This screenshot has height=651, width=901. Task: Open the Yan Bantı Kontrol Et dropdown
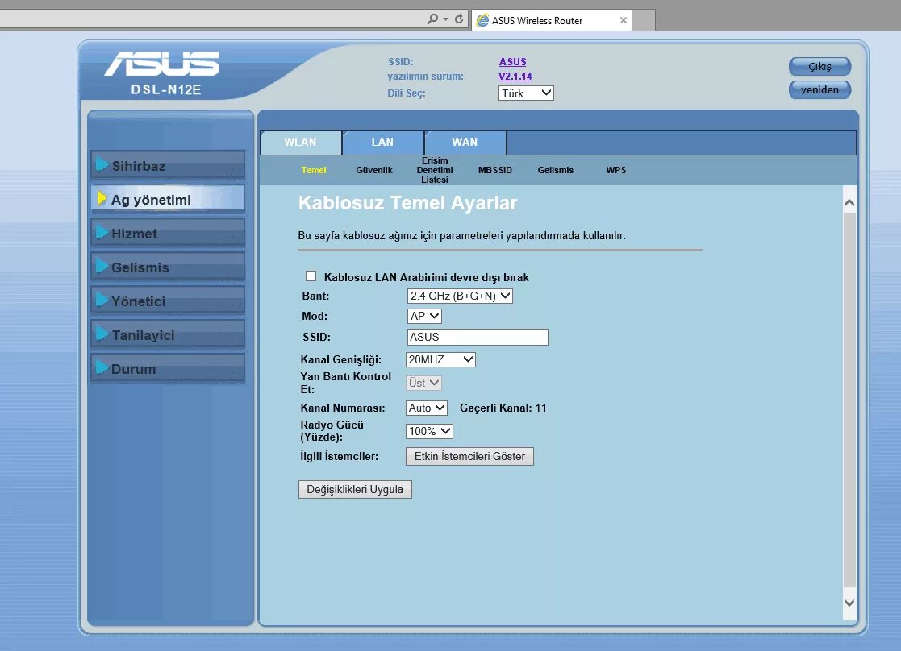tap(424, 383)
